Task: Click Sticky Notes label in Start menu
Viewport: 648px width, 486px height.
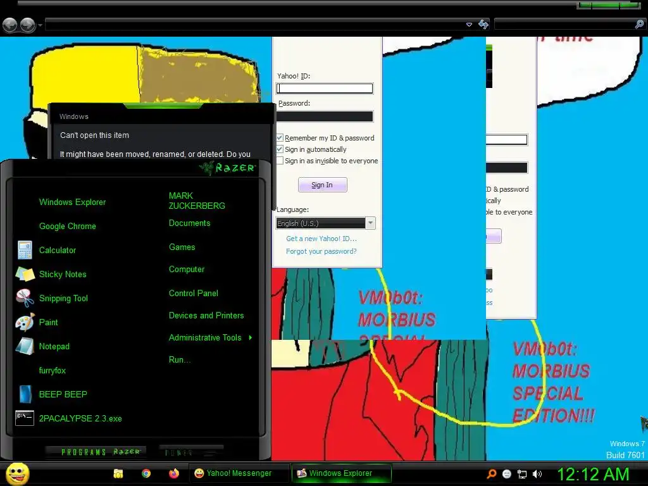Action: click(x=63, y=275)
